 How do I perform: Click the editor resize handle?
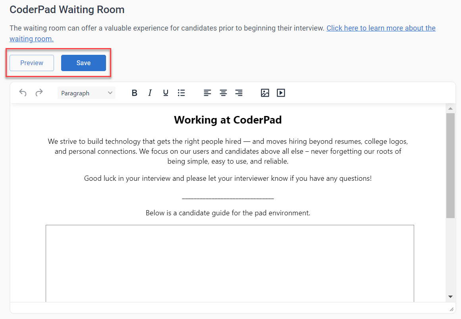pos(451,309)
